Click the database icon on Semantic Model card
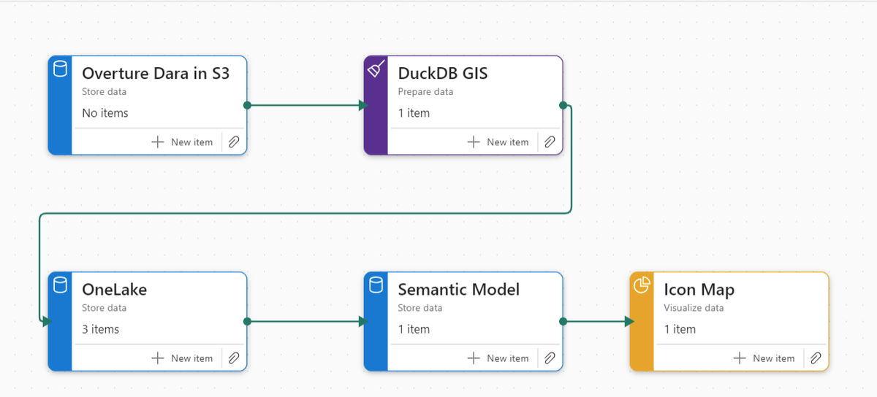Viewport: 877px width, 397px height. pyautogui.click(x=376, y=285)
